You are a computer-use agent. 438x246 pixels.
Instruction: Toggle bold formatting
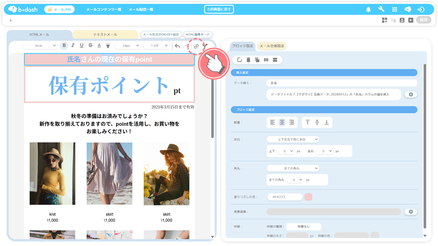click(x=64, y=45)
